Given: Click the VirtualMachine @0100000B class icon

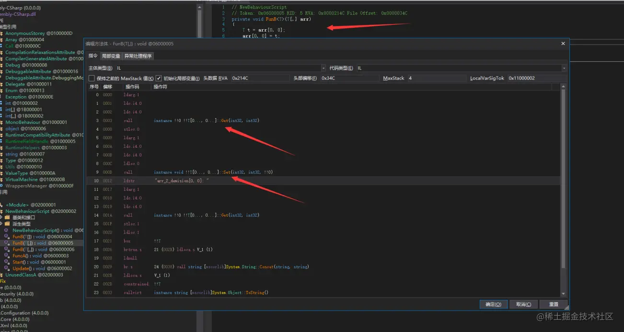Looking at the screenshot, I should [1, 179].
